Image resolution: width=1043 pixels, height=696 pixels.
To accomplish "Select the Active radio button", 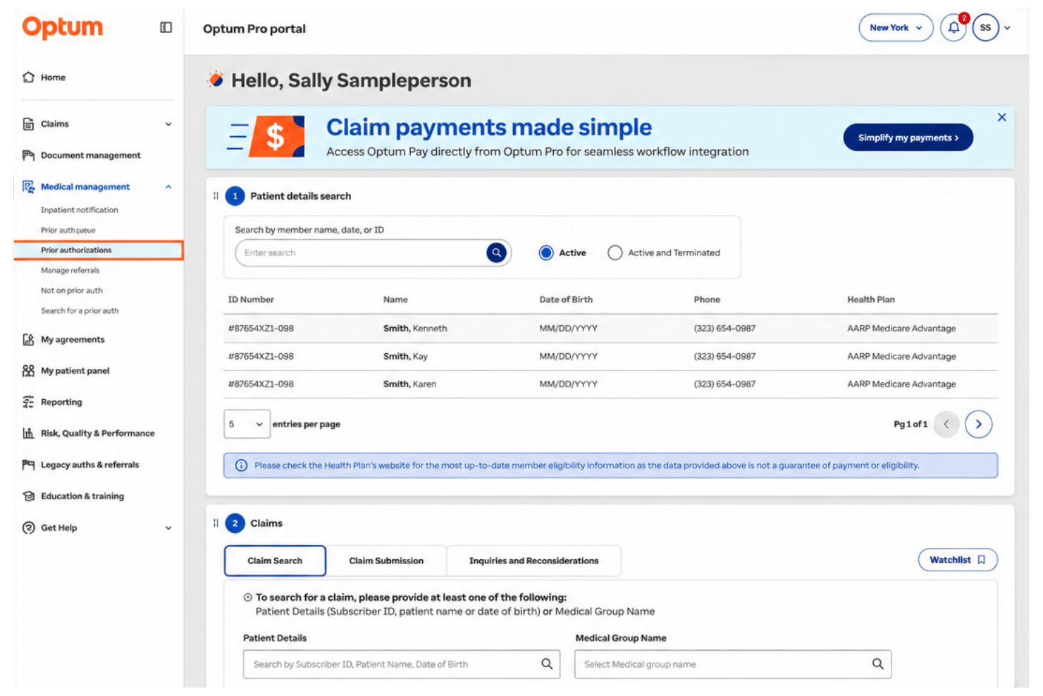I will (x=546, y=252).
